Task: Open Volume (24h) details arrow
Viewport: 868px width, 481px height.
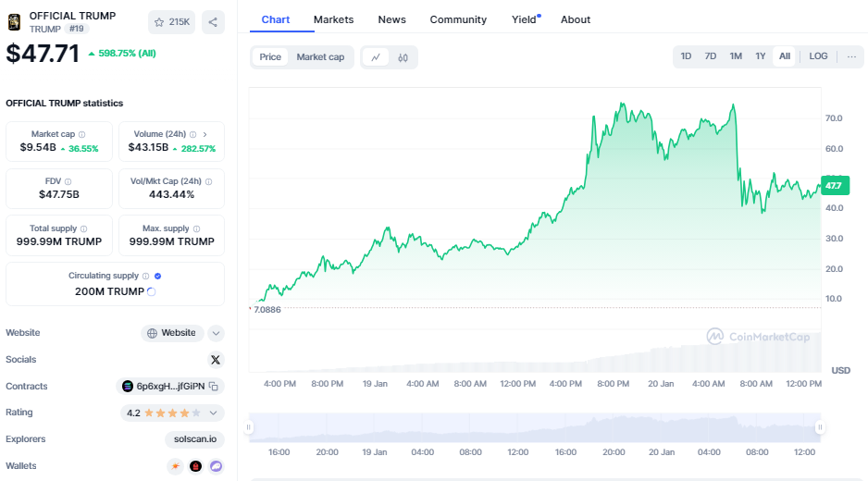Action: click(205, 134)
